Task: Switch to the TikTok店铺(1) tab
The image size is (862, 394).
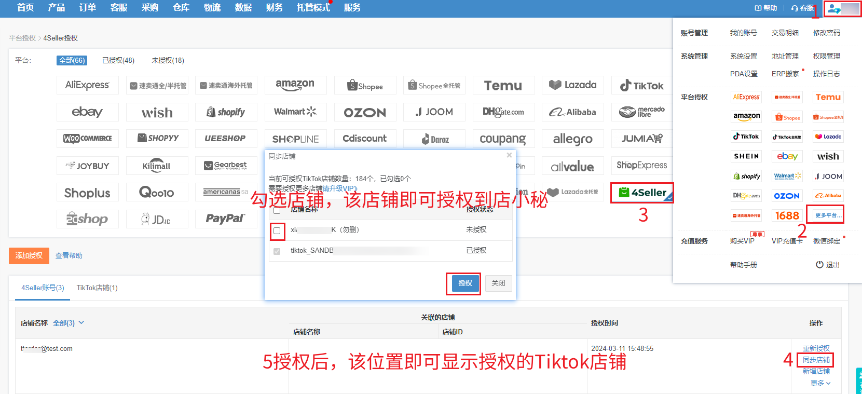Action: click(x=97, y=288)
